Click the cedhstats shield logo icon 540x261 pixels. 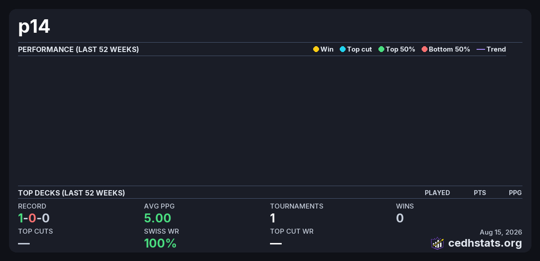(x=437, y=244)
